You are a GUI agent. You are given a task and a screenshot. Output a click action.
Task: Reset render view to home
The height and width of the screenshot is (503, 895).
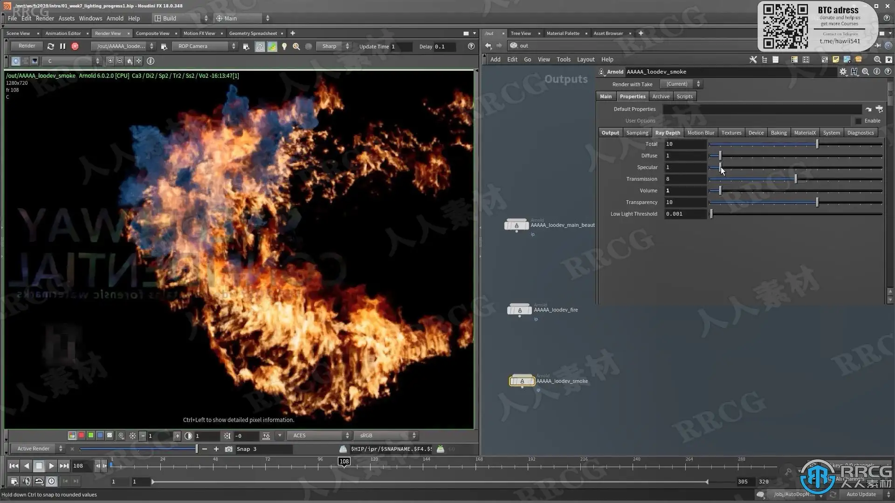coord(129,61)
